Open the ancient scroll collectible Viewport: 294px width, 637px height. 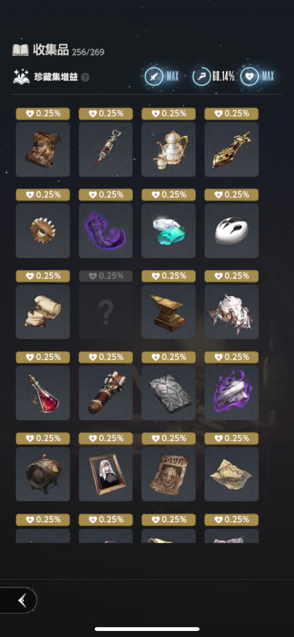[43, 149]
